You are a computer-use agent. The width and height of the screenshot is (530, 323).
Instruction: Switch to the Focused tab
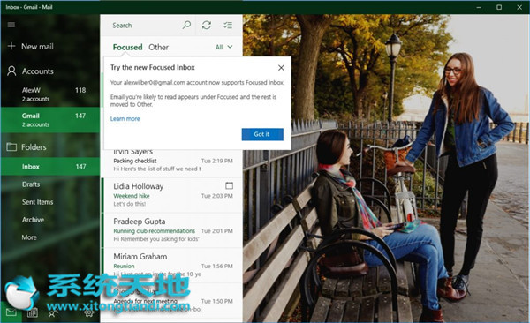pos(127,47)
